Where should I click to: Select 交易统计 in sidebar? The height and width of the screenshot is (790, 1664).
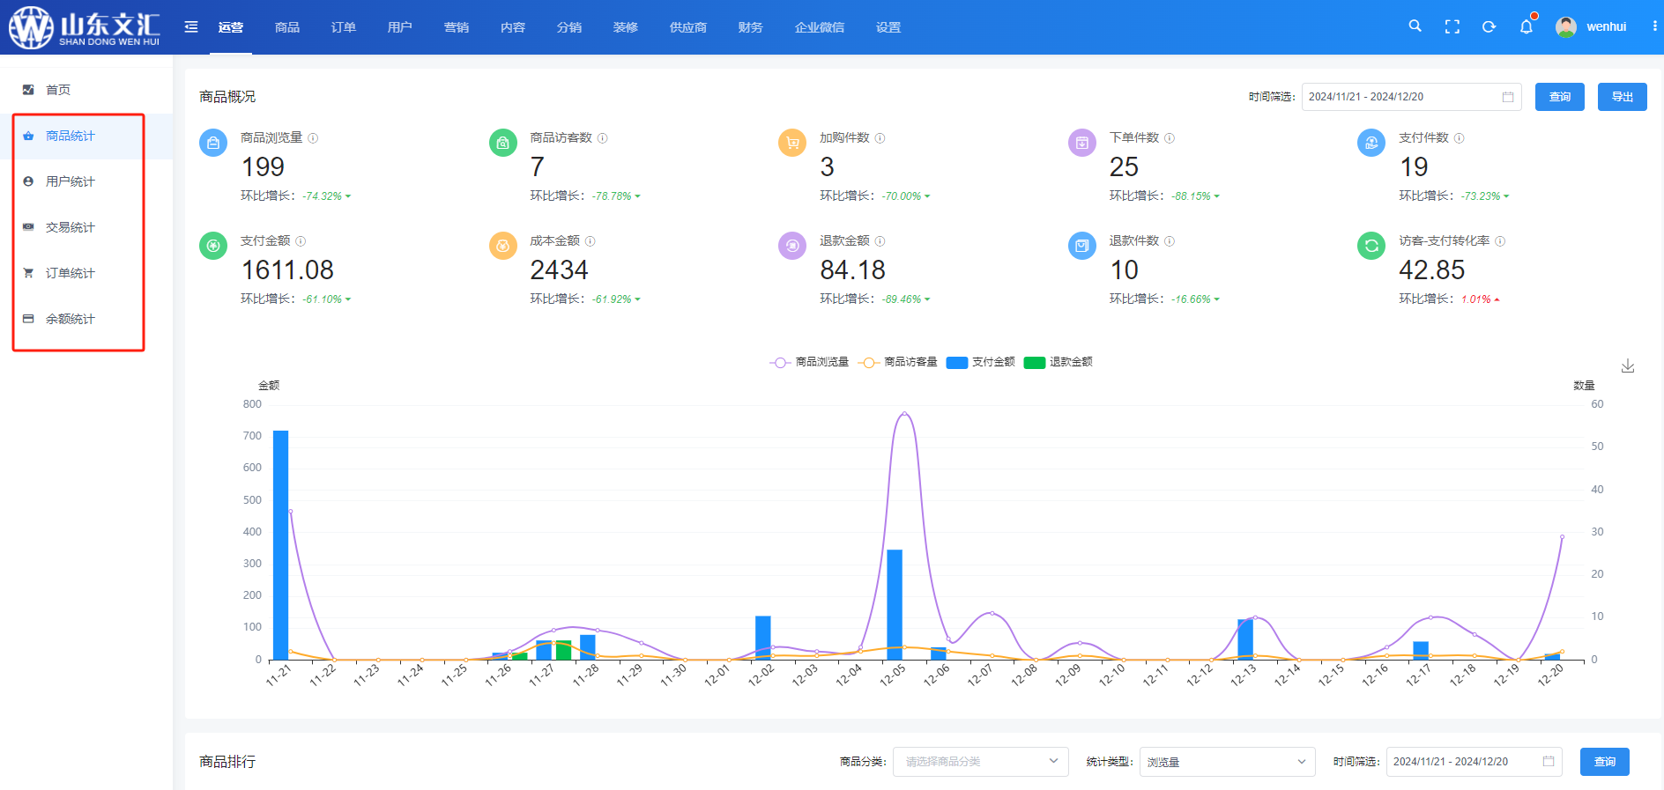(86, 227)
